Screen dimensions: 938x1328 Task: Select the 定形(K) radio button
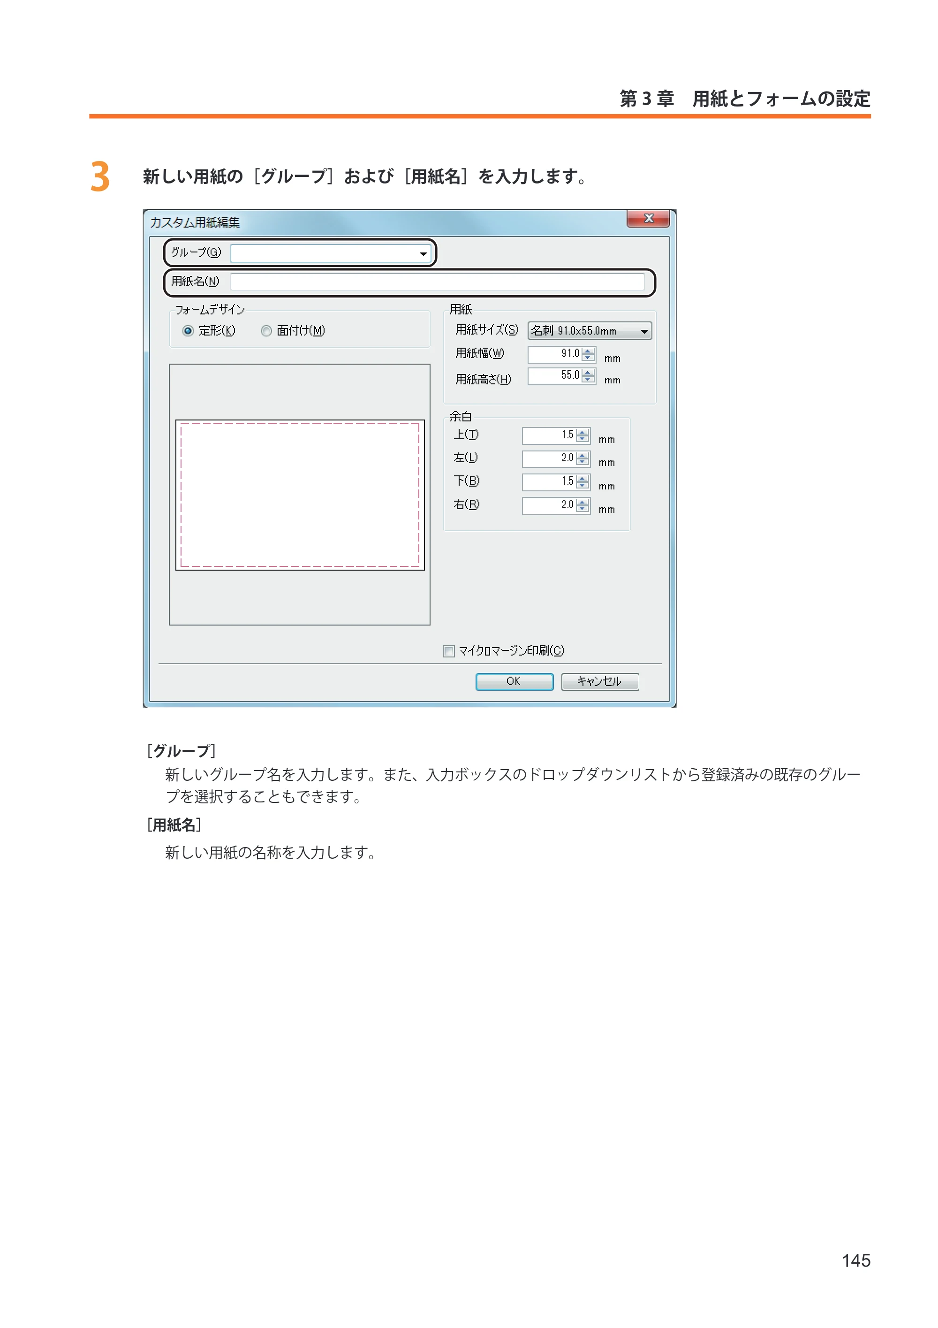tap(189, 331)
